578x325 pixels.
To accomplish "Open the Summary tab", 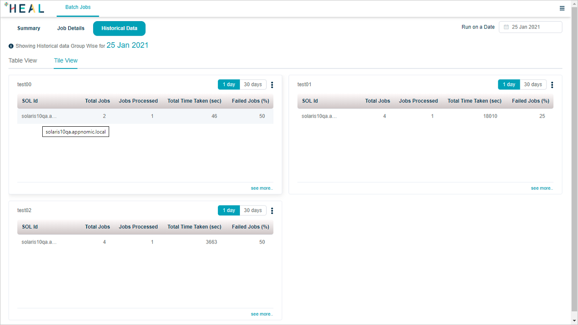I will (x=28, y=28).
